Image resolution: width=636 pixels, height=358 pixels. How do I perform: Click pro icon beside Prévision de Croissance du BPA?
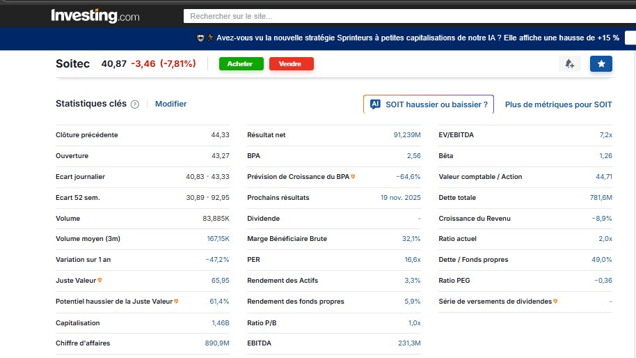[x=353, y=177]
